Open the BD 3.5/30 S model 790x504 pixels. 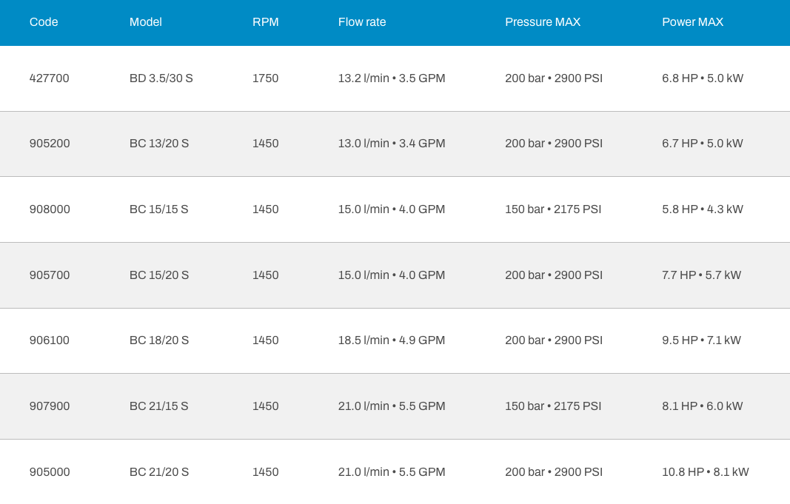click(x=161, y=78)
